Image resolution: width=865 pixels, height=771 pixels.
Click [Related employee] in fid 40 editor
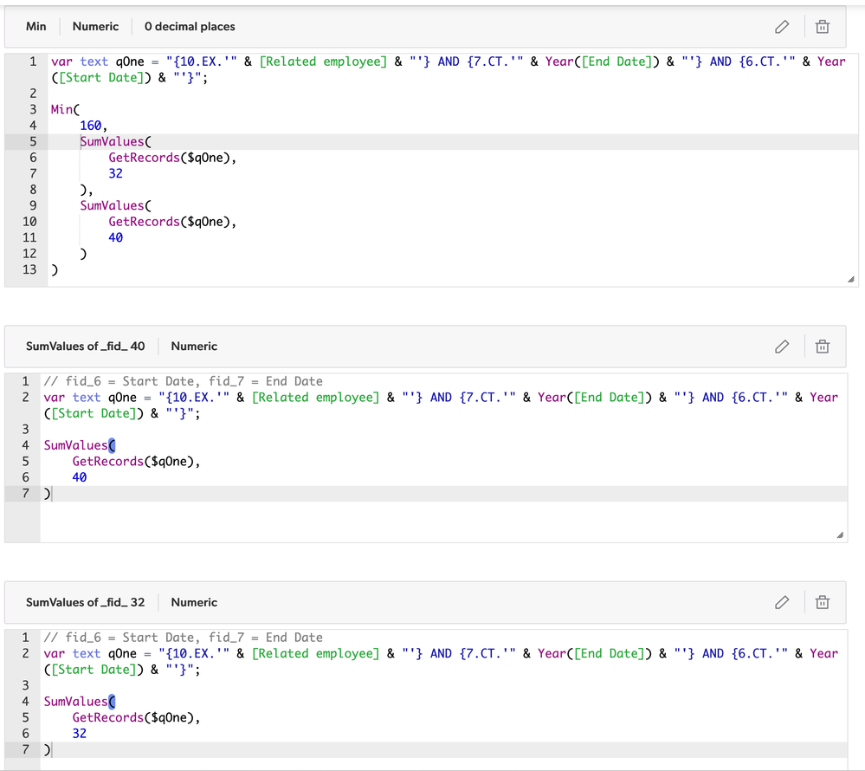click(315, 398)
